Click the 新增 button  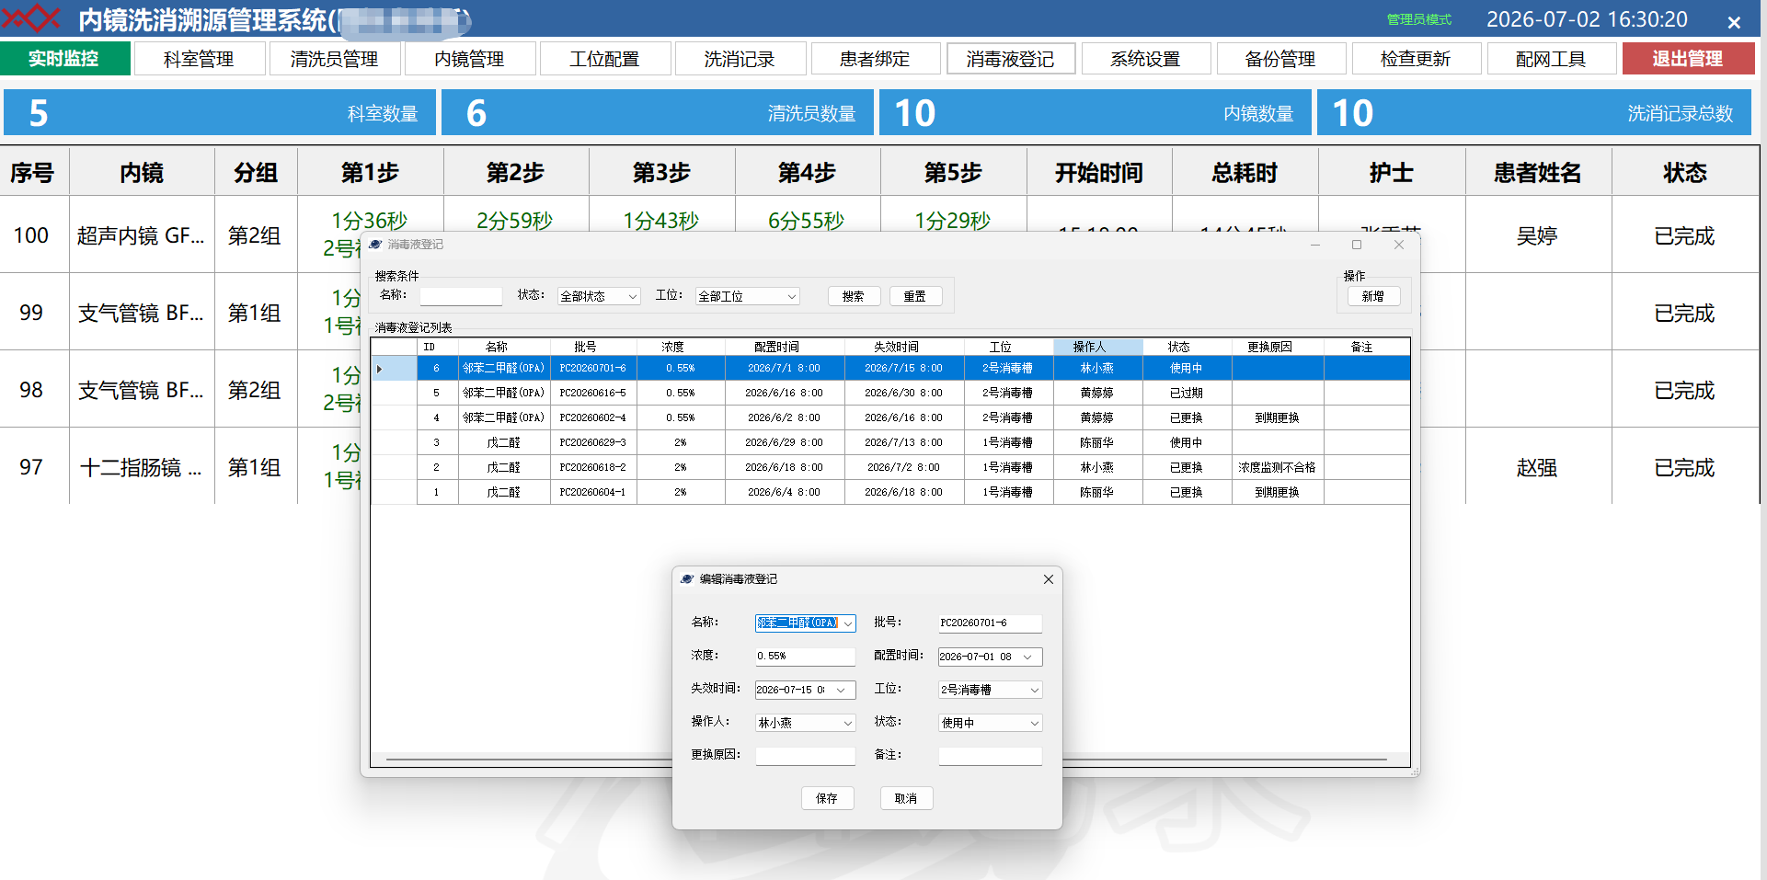pos(1373,296)
